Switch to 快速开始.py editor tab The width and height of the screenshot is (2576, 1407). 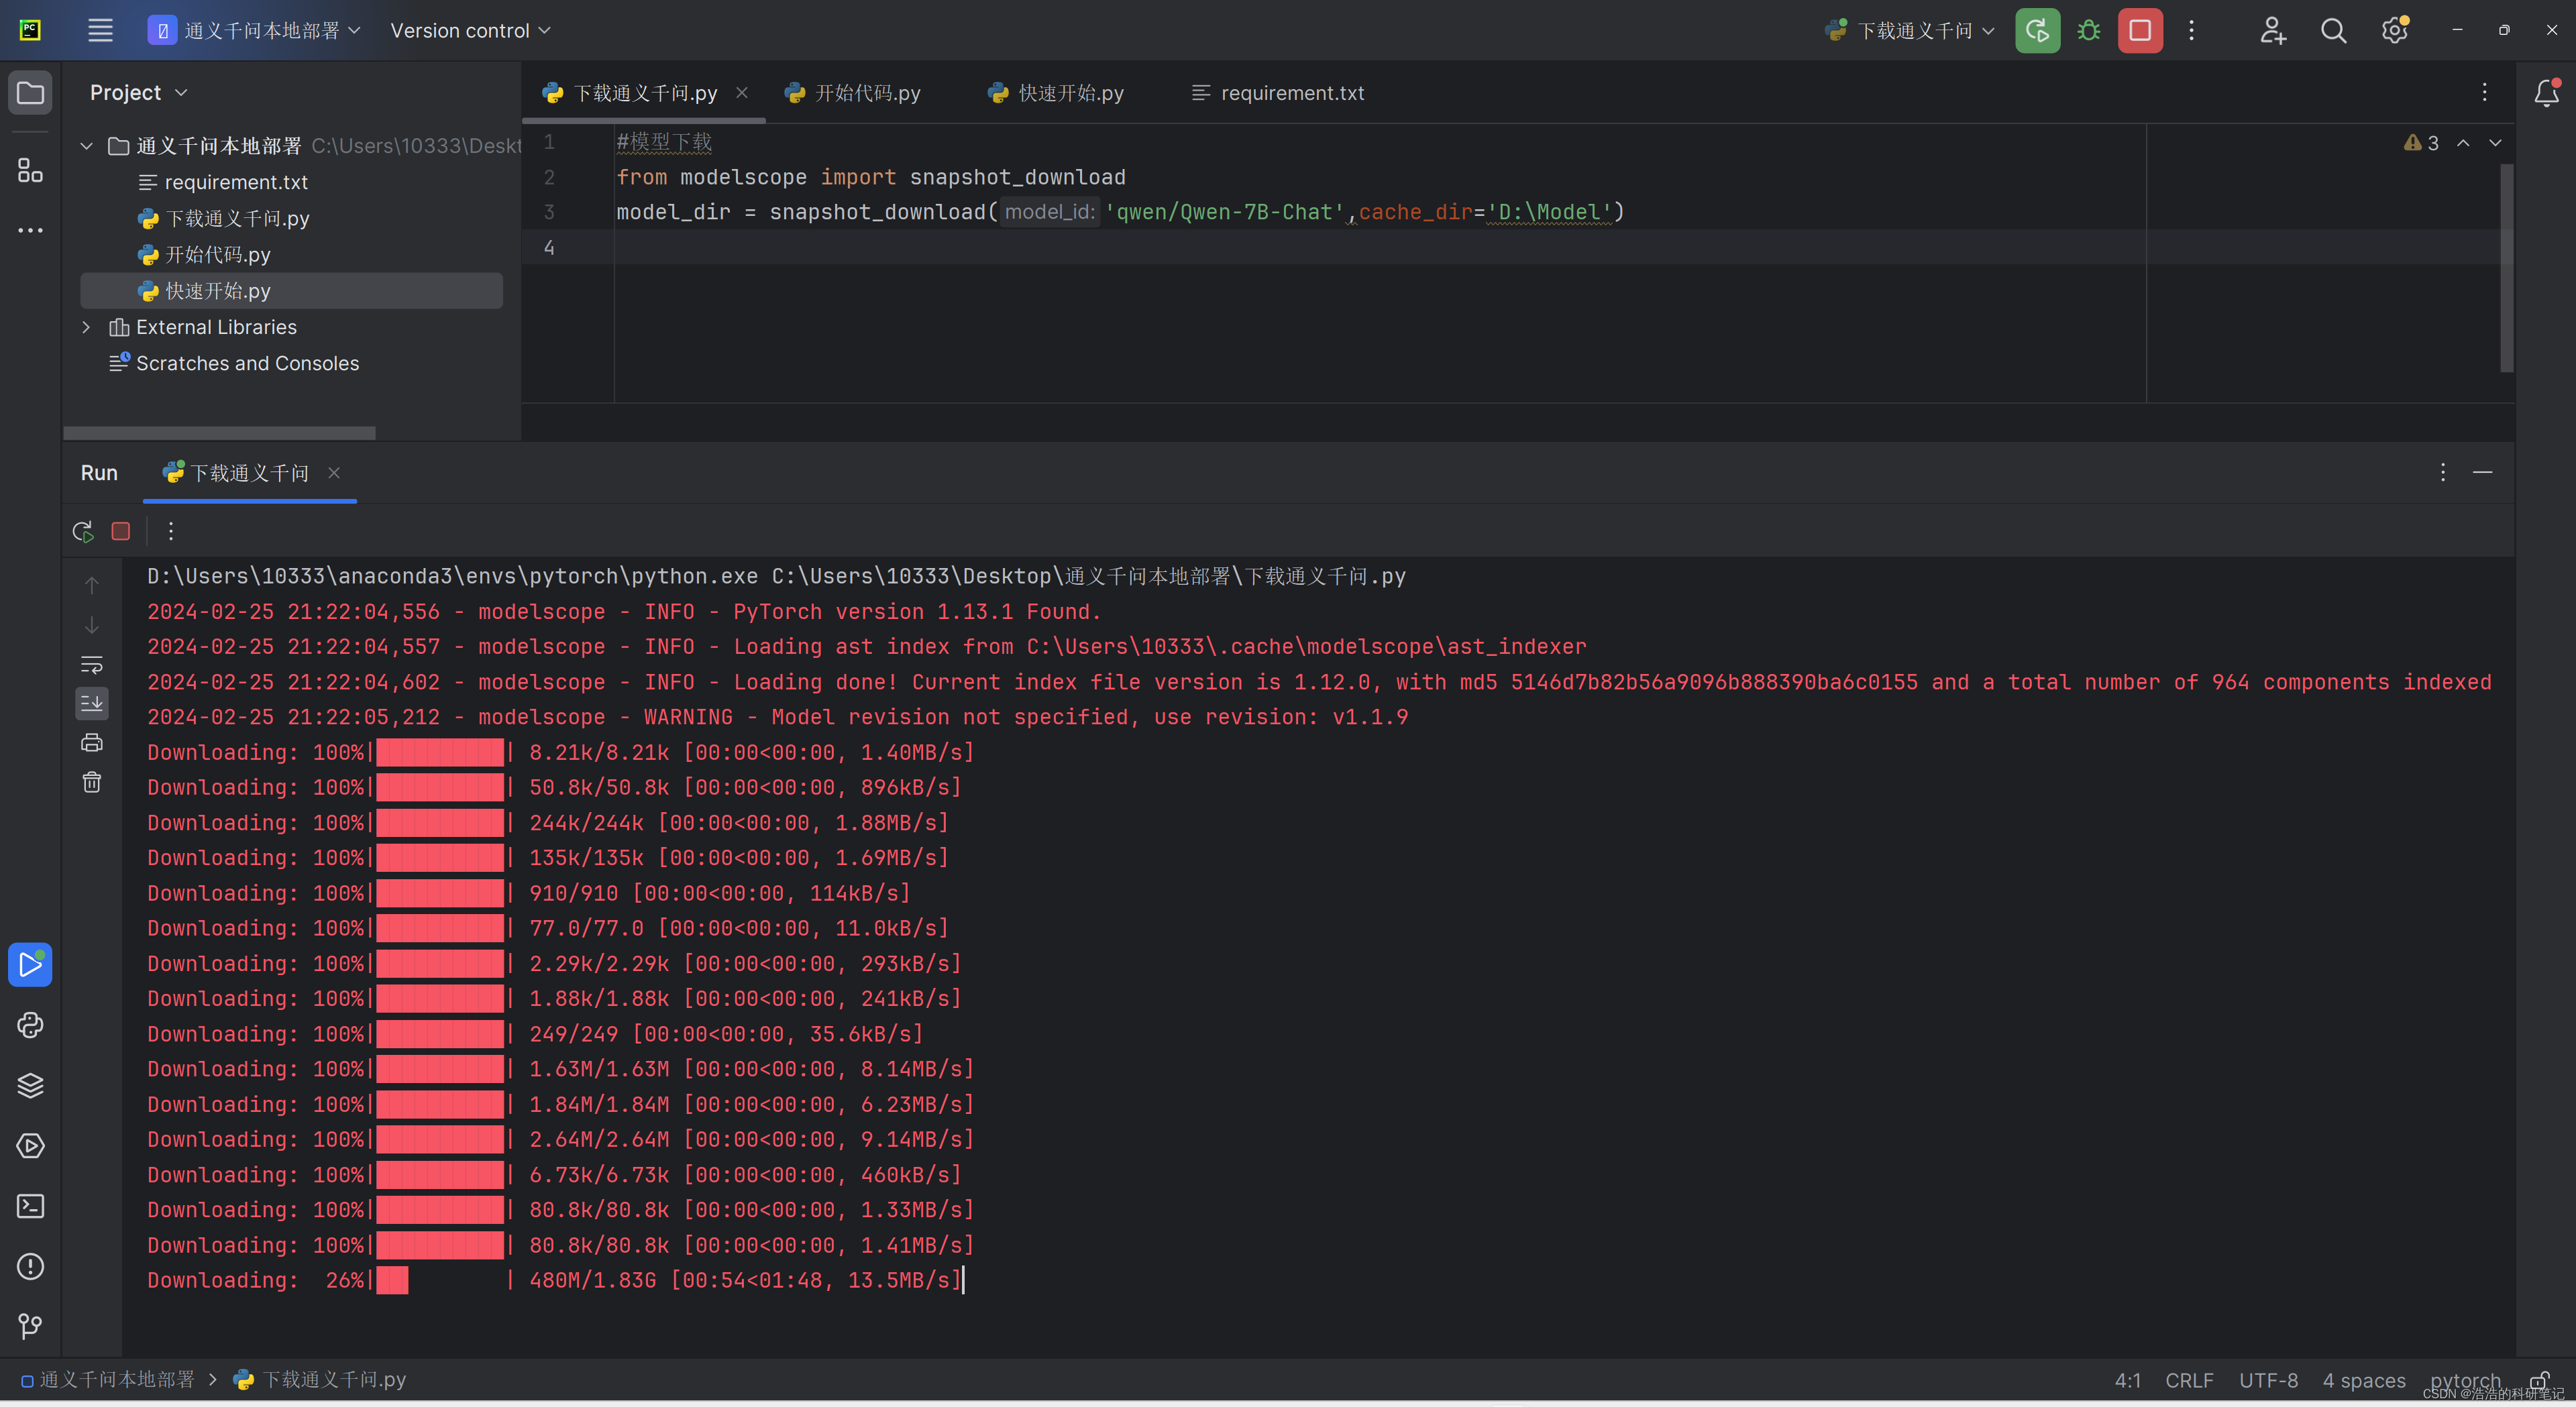click(1055, 93)
